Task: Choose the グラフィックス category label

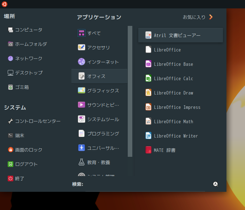Action: 103,91
